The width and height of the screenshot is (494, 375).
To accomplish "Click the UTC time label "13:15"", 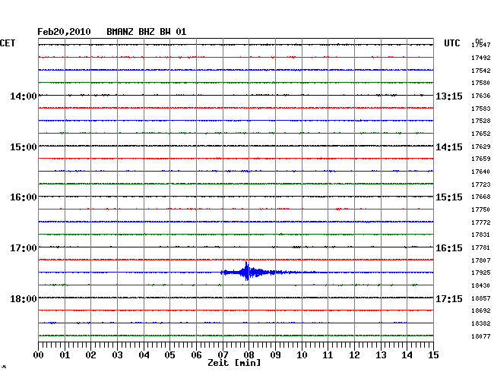I will [x=449, y=96].
